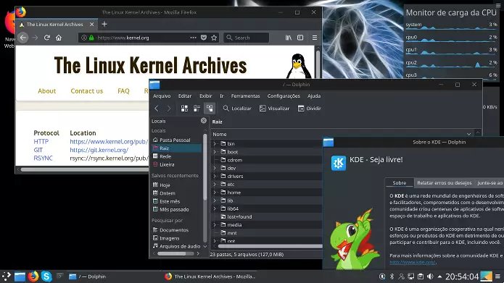This screenshot has width=504, height=283.
Task: Expand the boot folder
Action: click(x=215, y=152)
